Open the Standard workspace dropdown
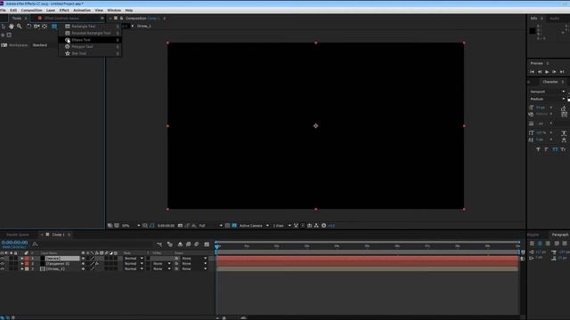Screen dimensions: 570x320 (39, 45)
